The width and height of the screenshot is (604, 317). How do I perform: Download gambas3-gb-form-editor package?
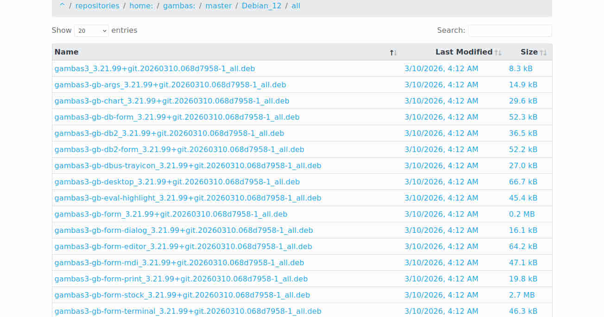click(x=183, y=247)
